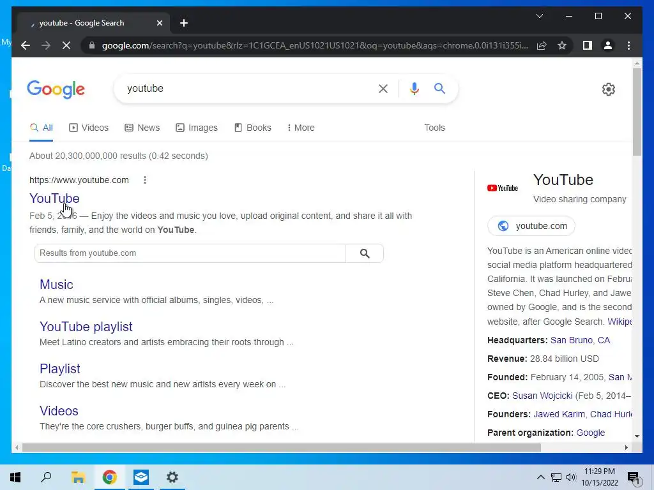Start voice search with microphone icon
The height and width of the screenshot is (490, 654).
(414, 88)
